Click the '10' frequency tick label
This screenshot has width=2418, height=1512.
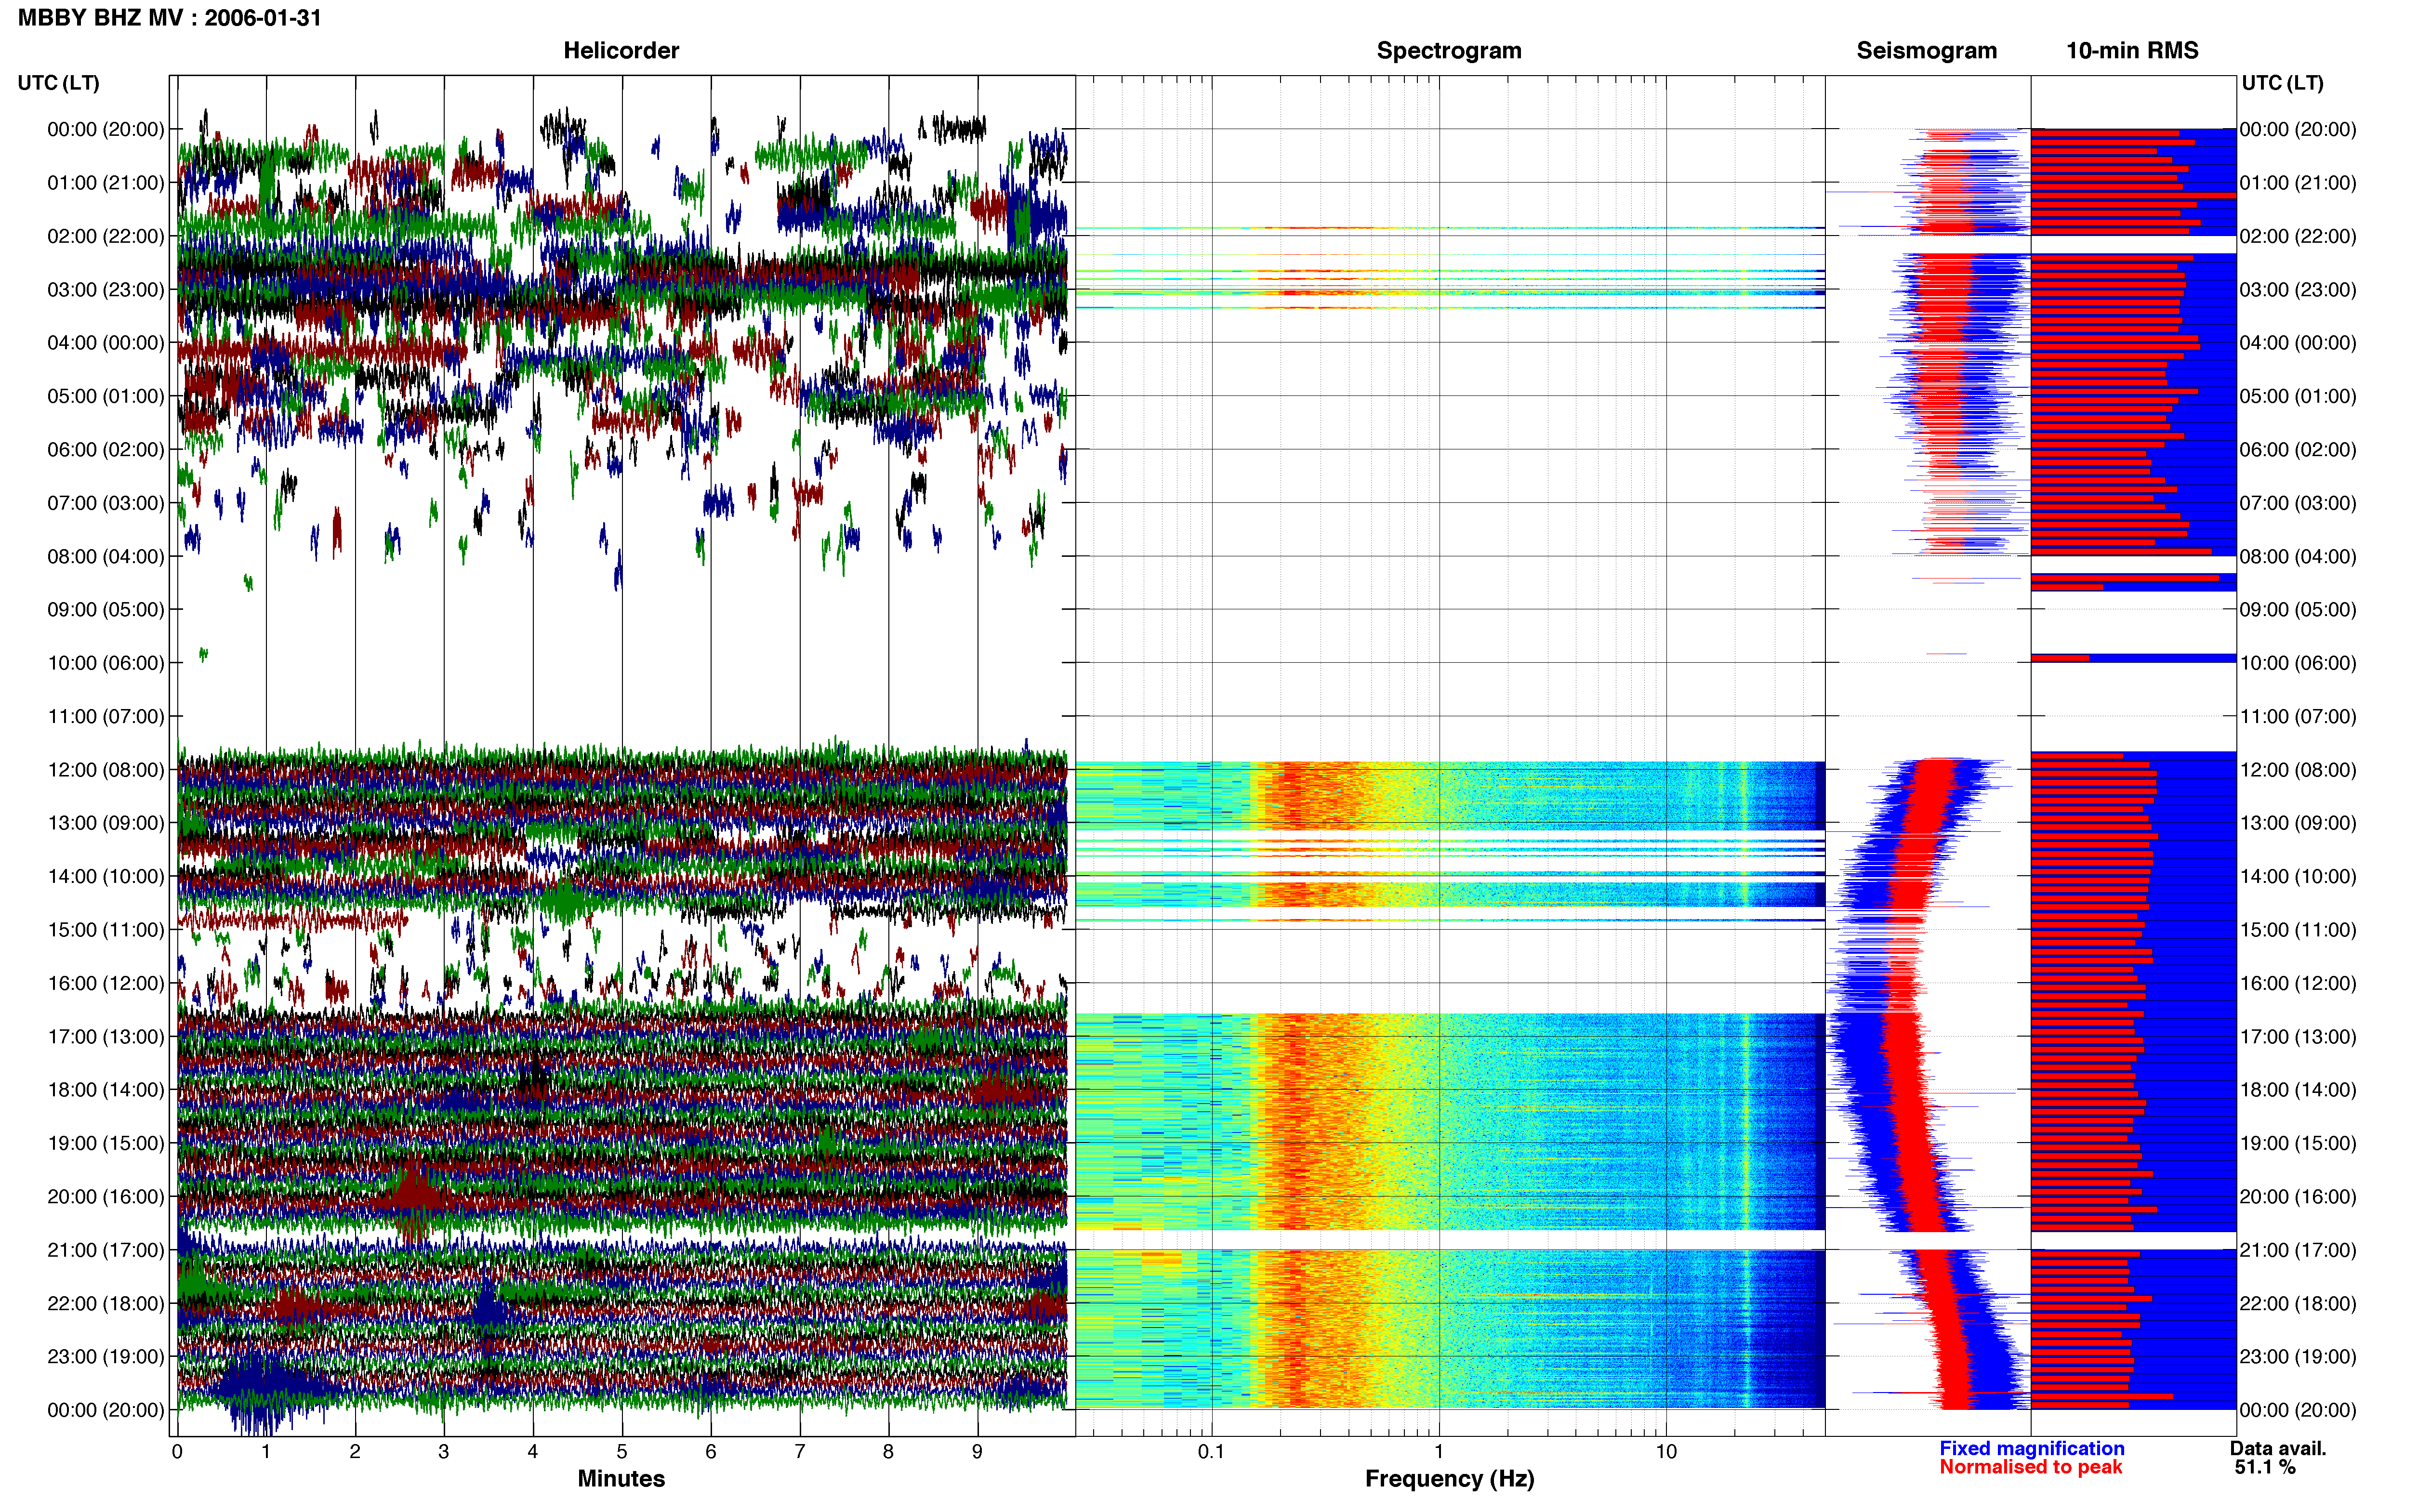[x=1666, y=1451]
